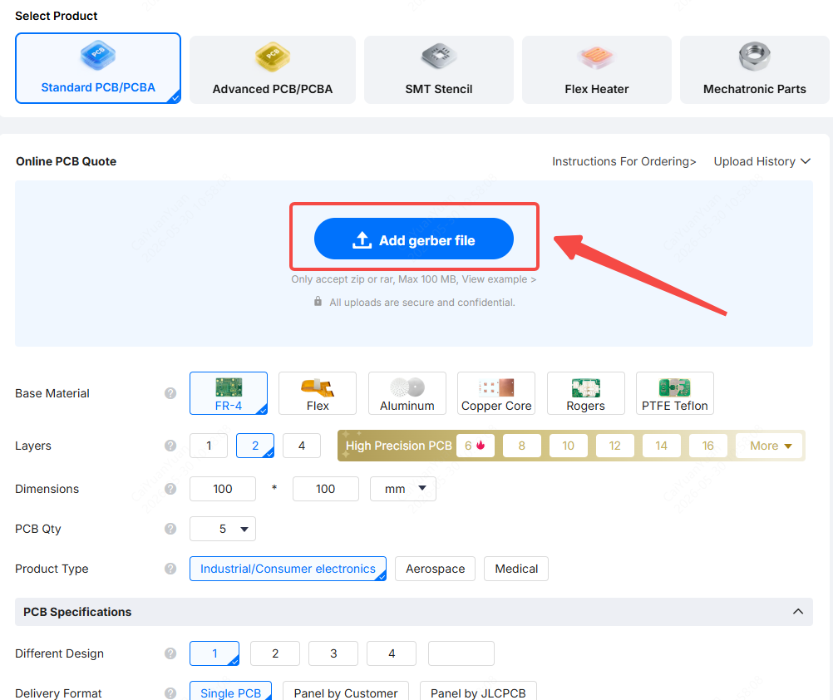Click help icon beside PCB Qty
This screenshot has height=700, width=833.
click(170, 529)
